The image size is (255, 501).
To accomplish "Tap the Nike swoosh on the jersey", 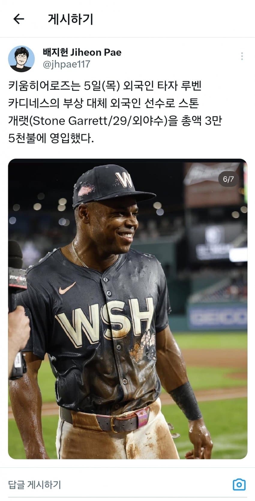I will click(67, 288).
